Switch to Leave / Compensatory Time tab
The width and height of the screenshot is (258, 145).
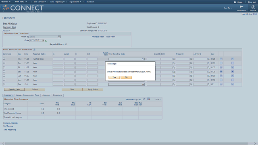pos(27,95)
